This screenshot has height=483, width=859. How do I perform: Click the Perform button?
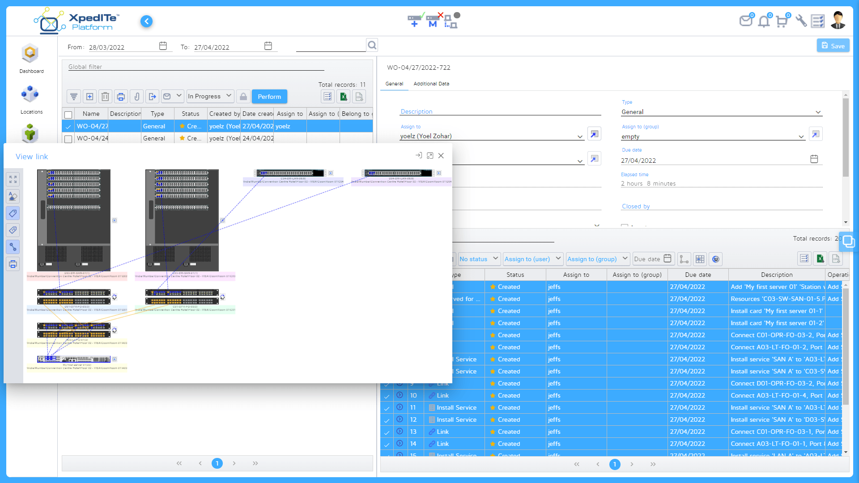click(x=269, y=96)
